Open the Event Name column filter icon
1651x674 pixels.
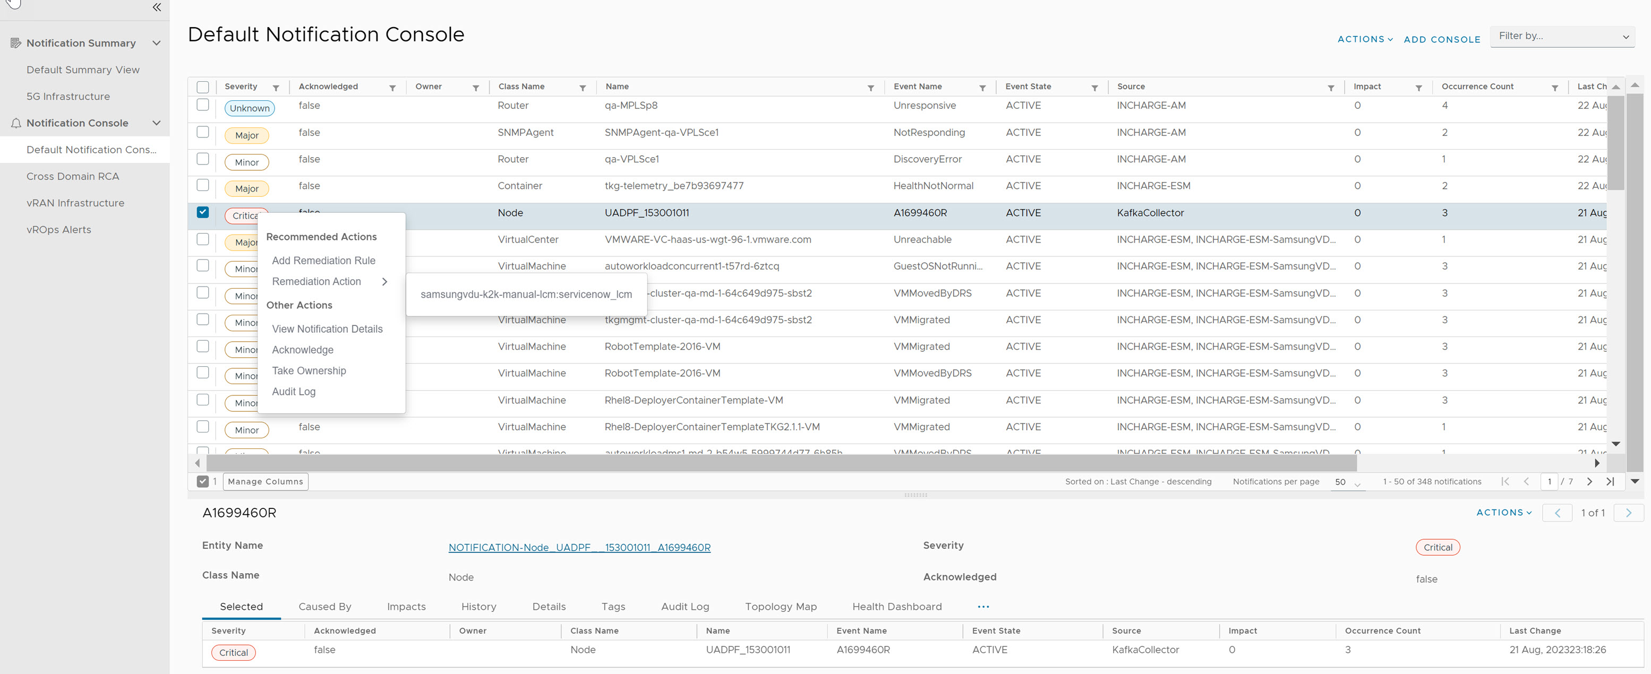982,88
